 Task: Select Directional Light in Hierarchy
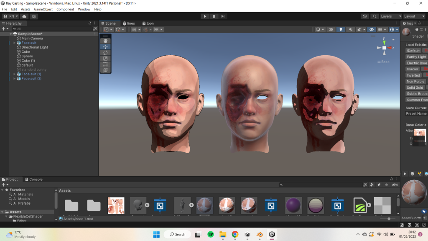(35, 47)
